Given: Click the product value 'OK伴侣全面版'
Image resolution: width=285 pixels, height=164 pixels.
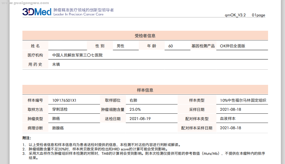Looking at the screenshot, I should [x=233, y=46].
